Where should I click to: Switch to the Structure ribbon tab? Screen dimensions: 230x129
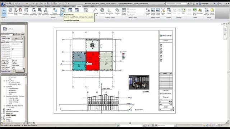click(x=19, y=6)
